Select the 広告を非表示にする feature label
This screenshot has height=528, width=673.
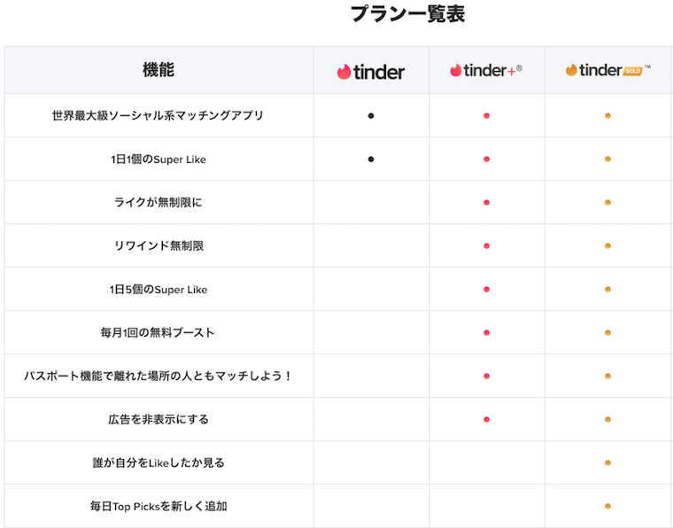pyautogui.click(x=159, y=419)
